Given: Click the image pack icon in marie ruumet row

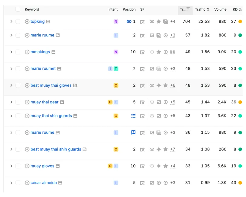Looking at the screenshot, I should [x=159, y=69].
